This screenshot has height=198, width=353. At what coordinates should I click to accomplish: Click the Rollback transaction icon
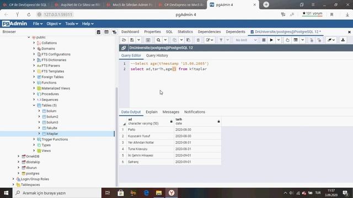tap(319, 40)
